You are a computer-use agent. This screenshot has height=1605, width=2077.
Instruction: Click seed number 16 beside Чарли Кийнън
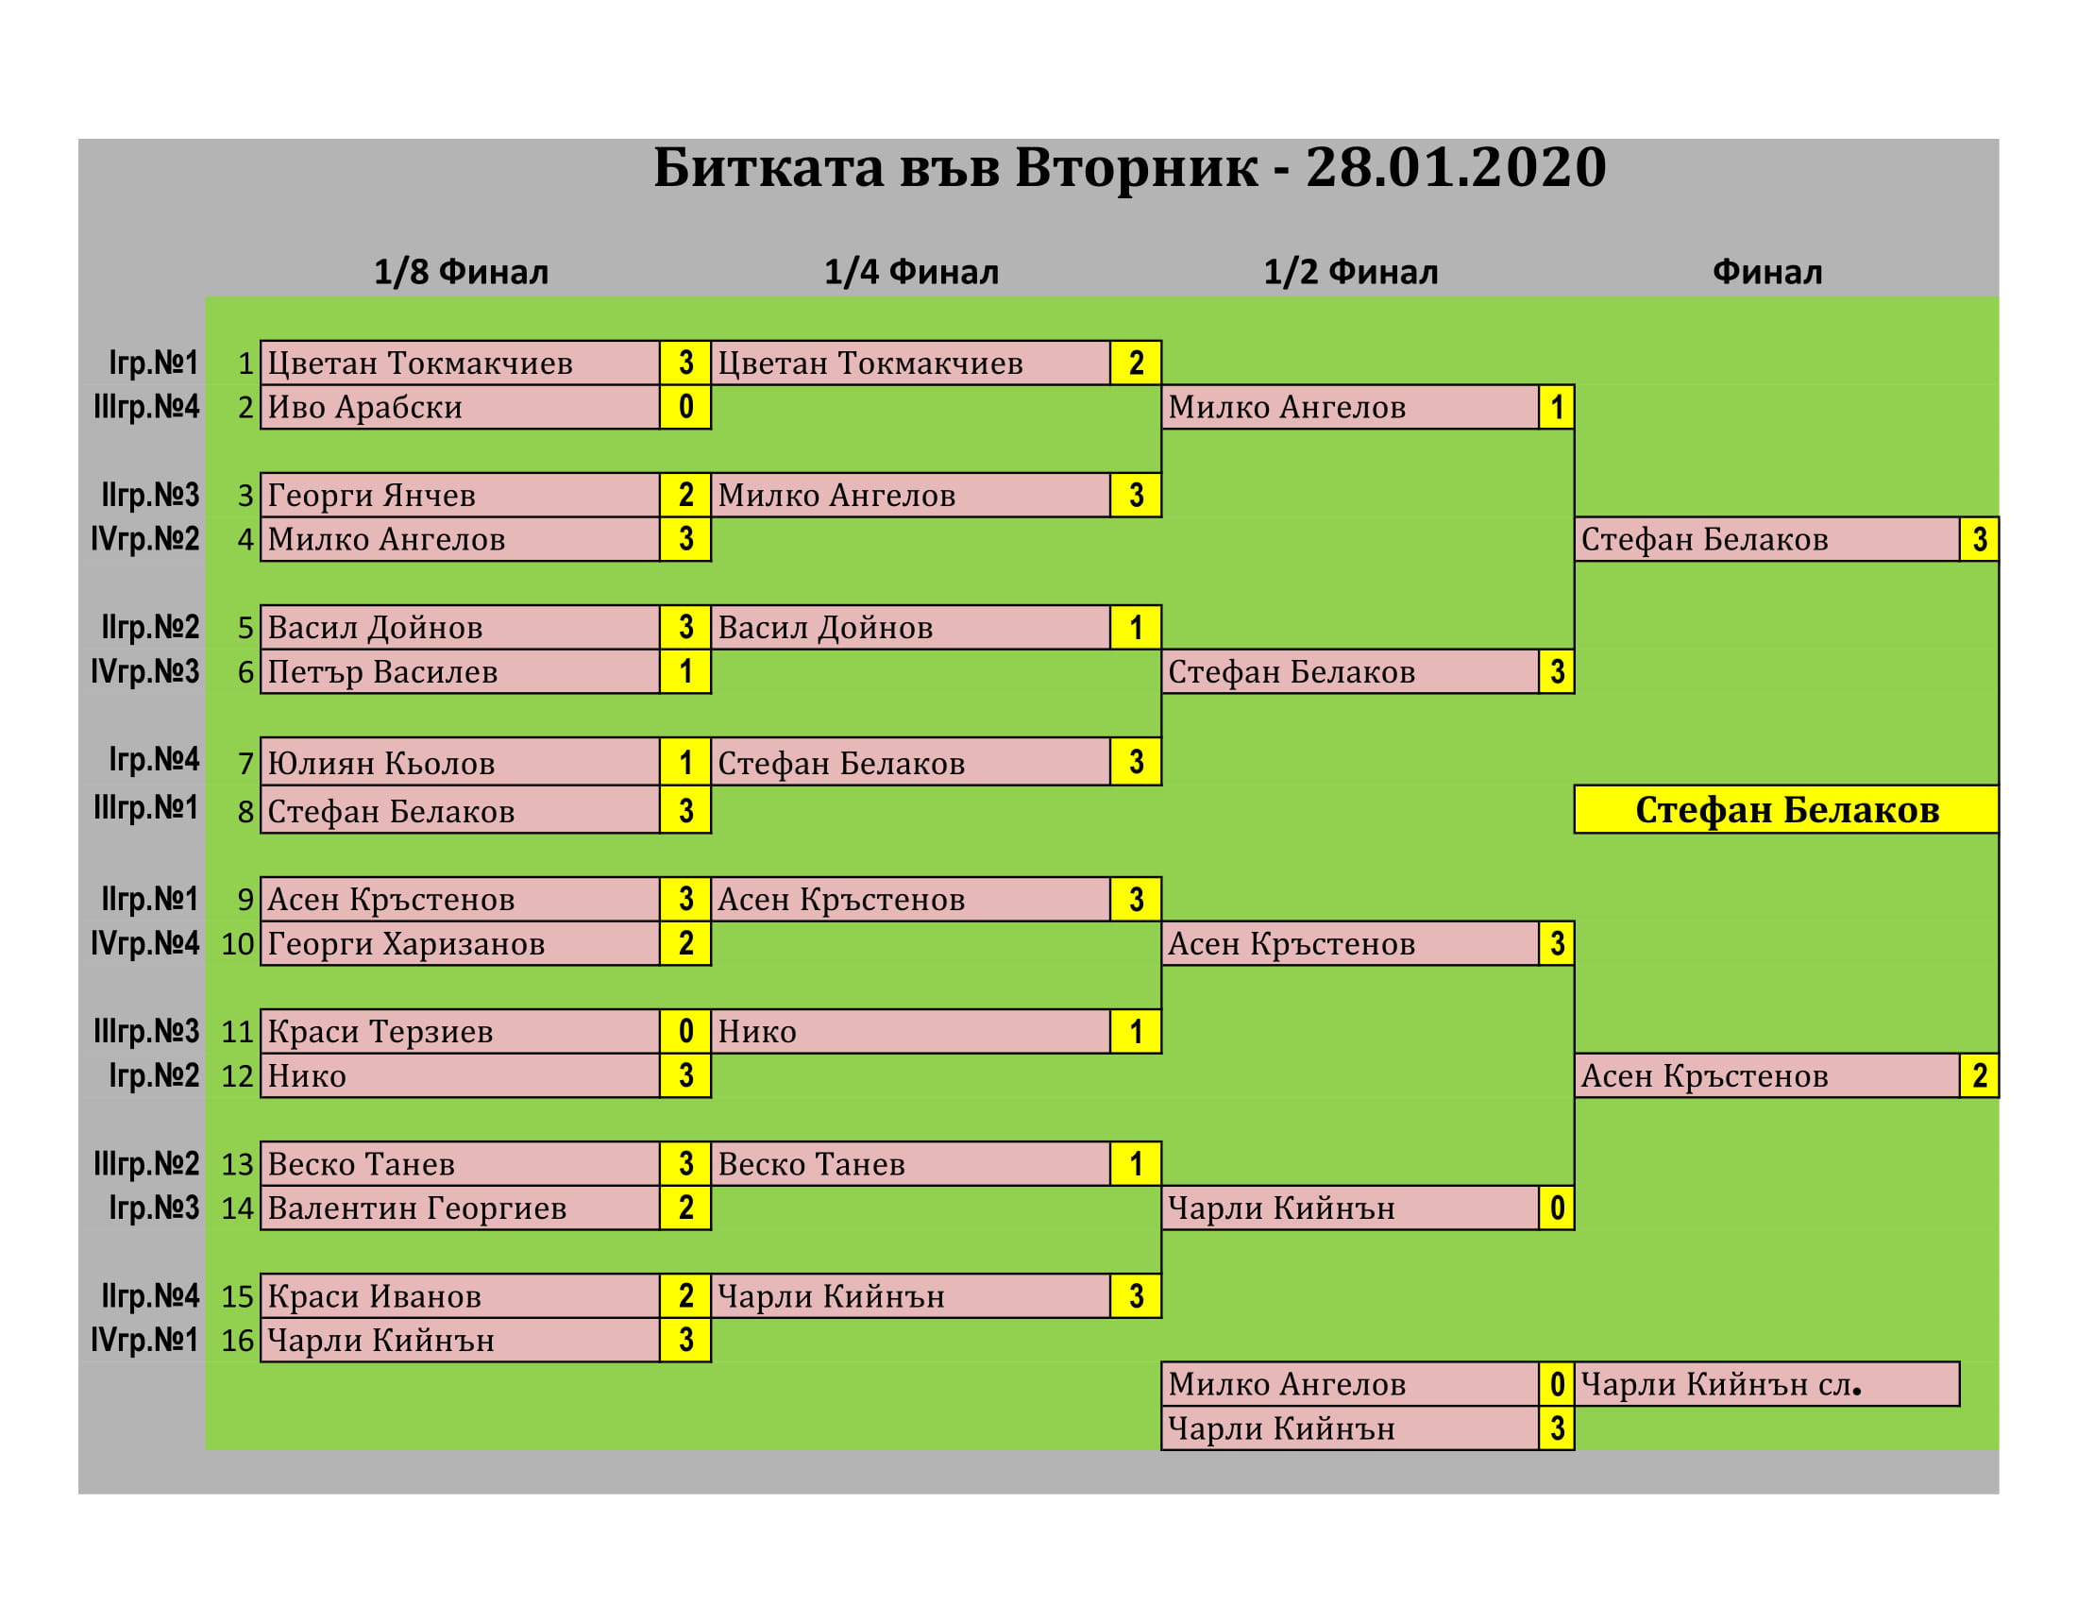237,1341
